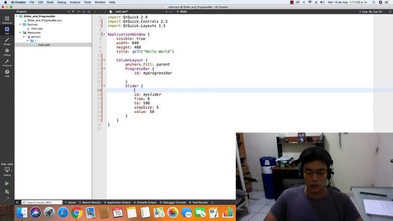Collapse the Slider_and_ProgressBar project node
393x221 pixels.
point(17,17)
